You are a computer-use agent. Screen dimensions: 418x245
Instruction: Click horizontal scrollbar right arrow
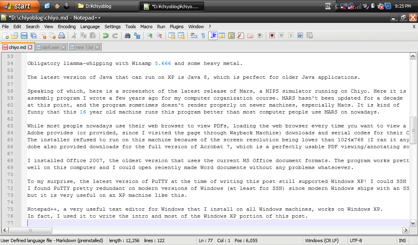coord(406,230)
